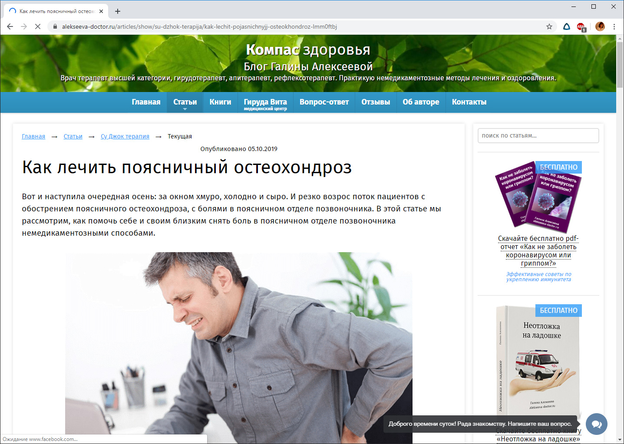Click the article heading Как лечить поясничный остеохондроз
The height and width of the screenshot is (444, 624).
[187, 168]
